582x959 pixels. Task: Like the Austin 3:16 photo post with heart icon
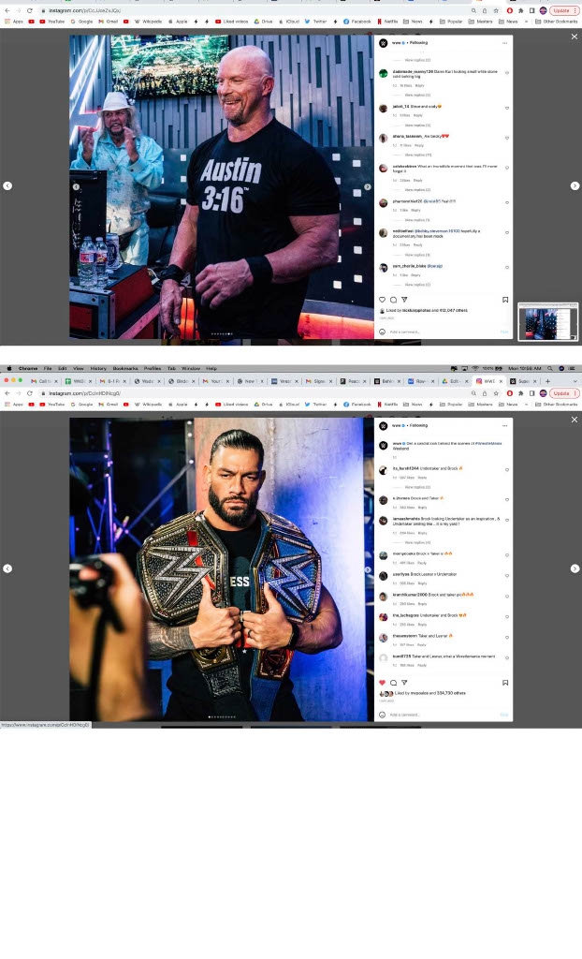point(382,300)
